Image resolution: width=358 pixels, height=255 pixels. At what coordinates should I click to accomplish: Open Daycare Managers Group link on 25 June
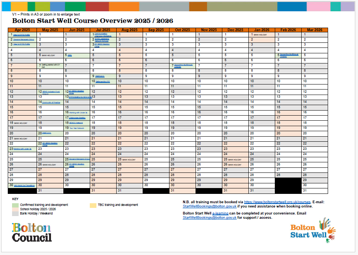(x=79, y=159)
